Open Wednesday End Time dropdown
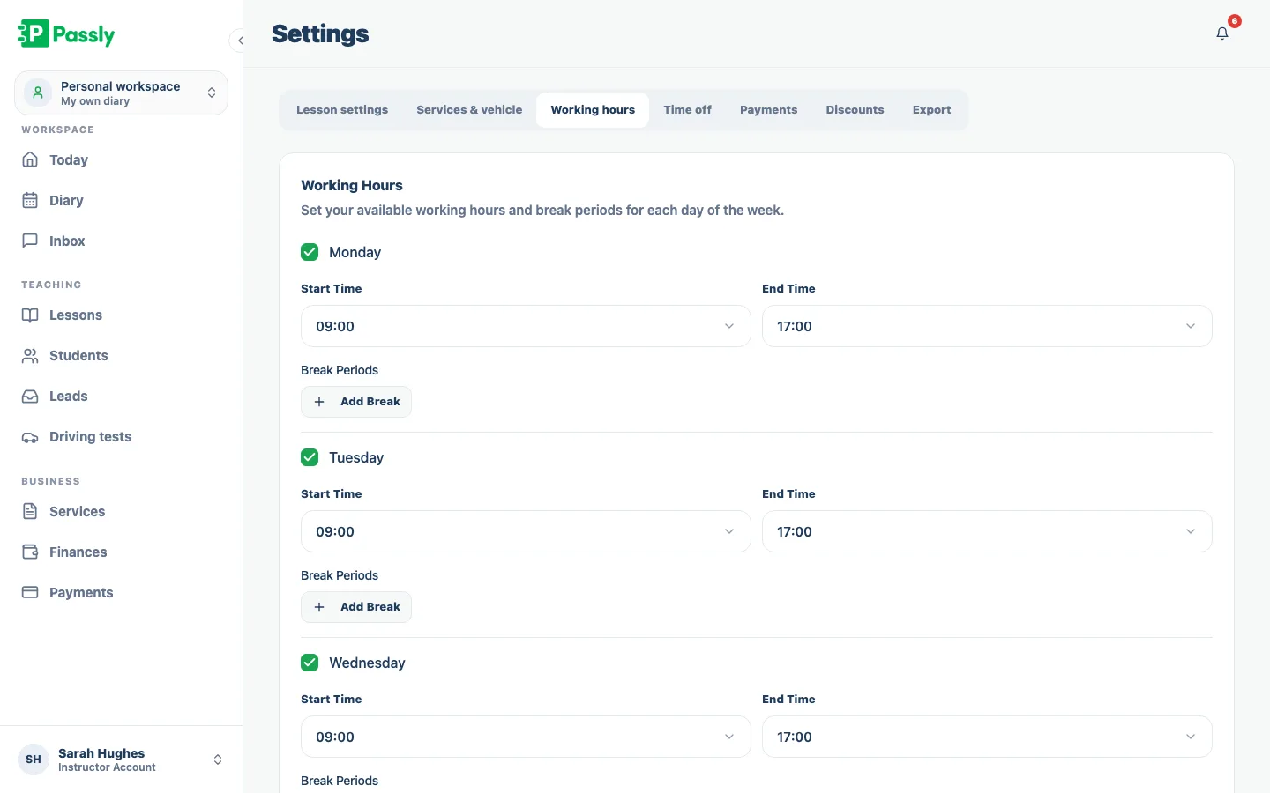The width and height of the screenshot is (1270, 793). [987, 737]
